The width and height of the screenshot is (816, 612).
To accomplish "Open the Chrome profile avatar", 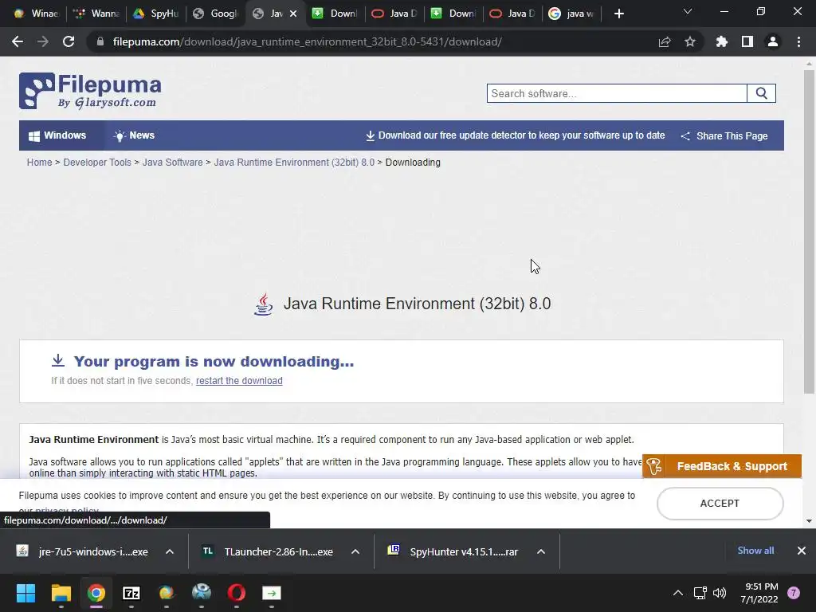I will click(x=773, y=41).
